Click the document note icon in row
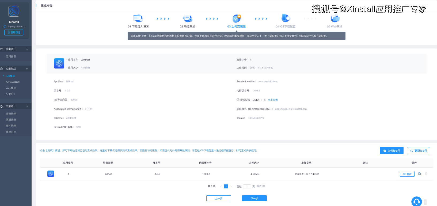This screenshot has width=437, height=206. (419, 174)
